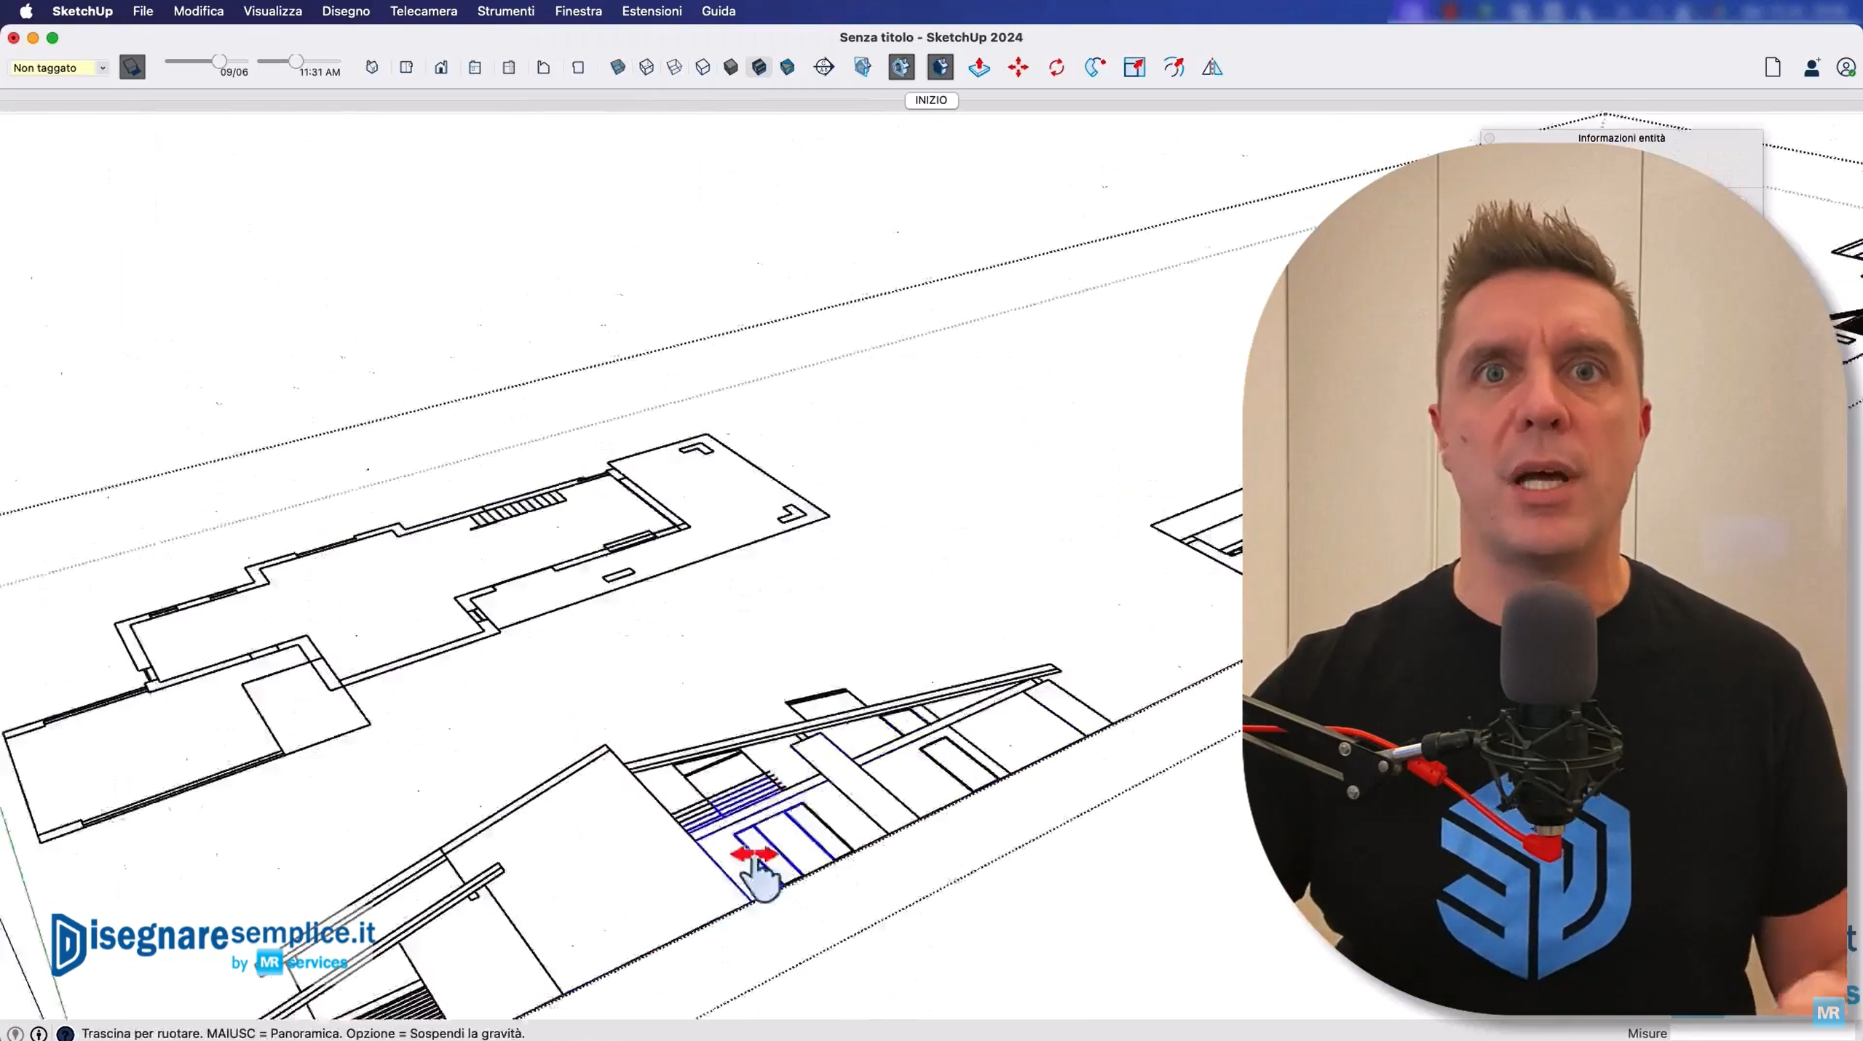Viewport: 1863px width, 1041px height.
Task: Open the Instructor help status icon
Action: pyautogui.click(x=65, y=1033)
